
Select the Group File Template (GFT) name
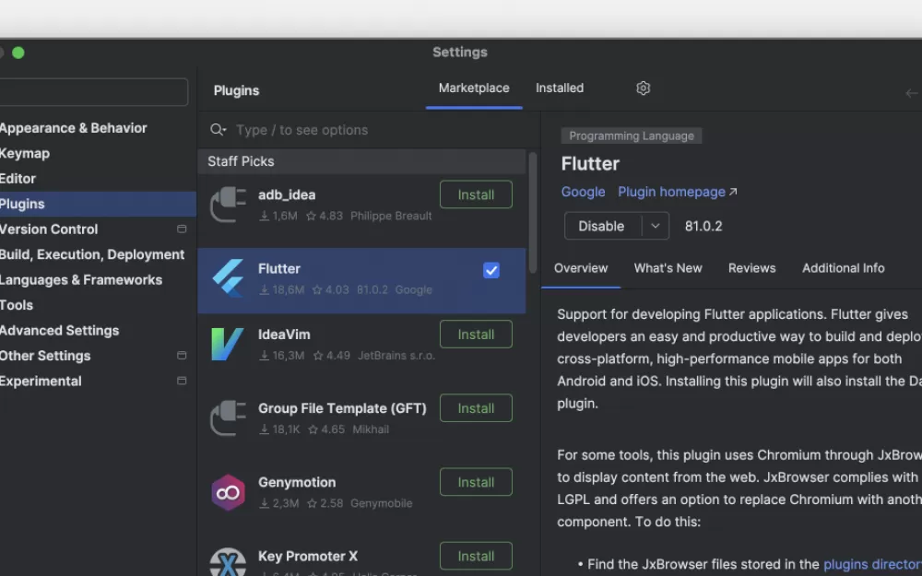pyautogui.click(x=342, y=408)
